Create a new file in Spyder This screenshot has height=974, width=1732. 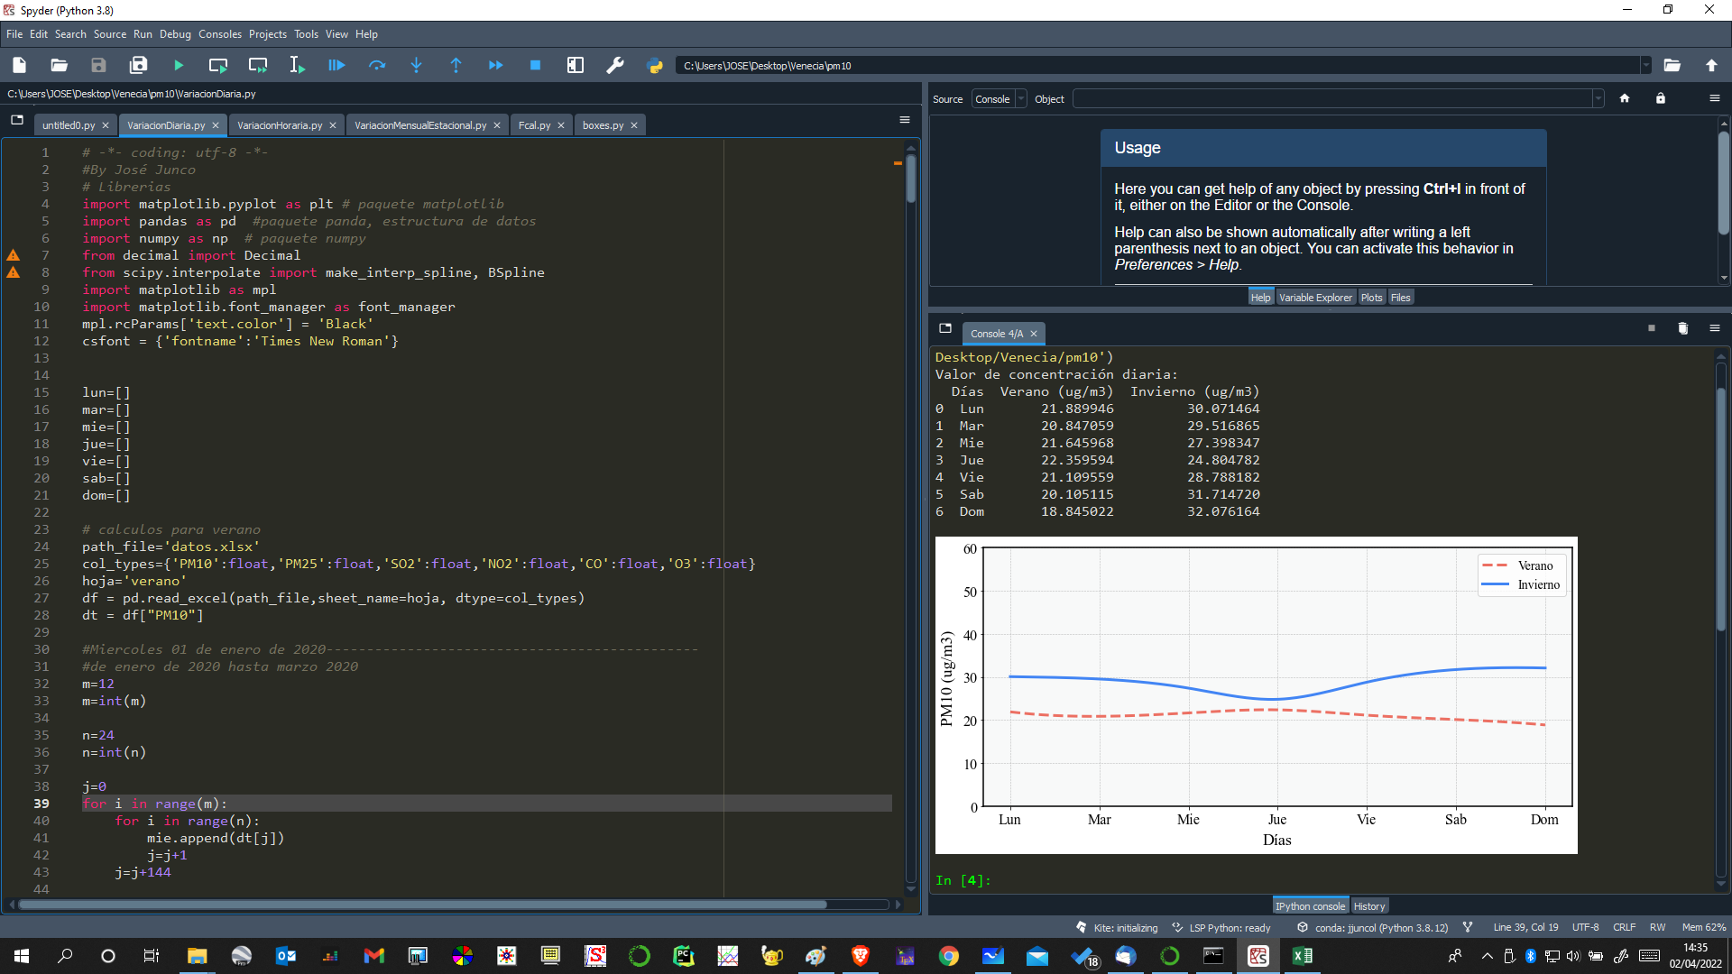coord(18,65)
